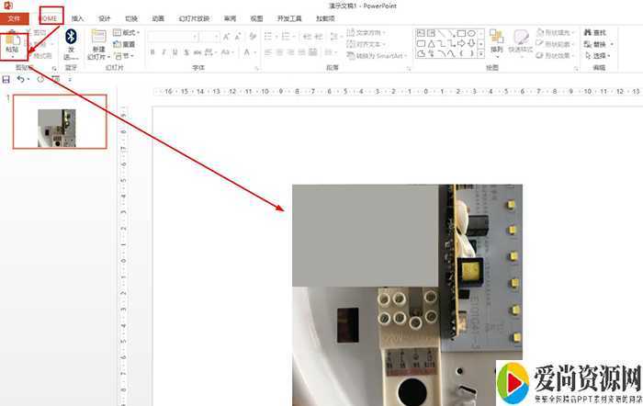Toggle Bold formatting

152,52
